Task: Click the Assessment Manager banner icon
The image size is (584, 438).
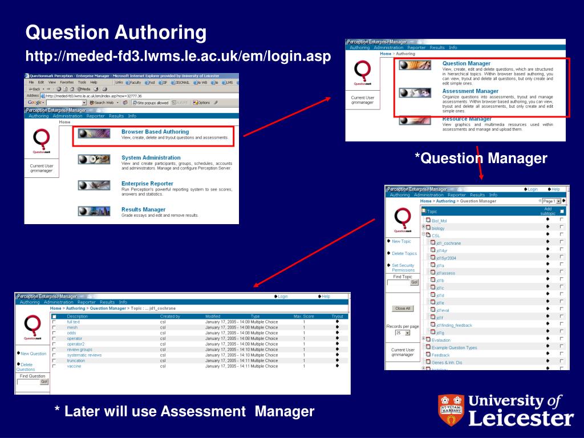Action: [x=415, y=92]
